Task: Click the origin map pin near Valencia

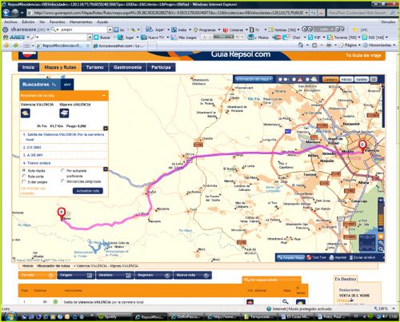Action: pos(362,146)
